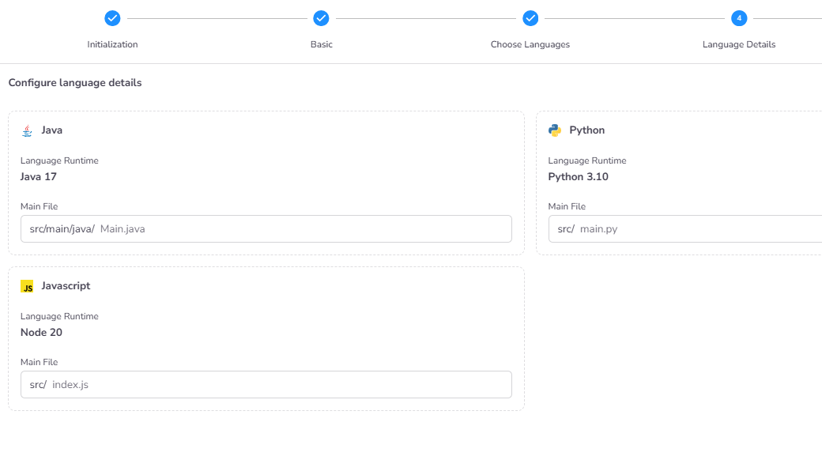Click the Java card title text

click(x=51, y=130)
